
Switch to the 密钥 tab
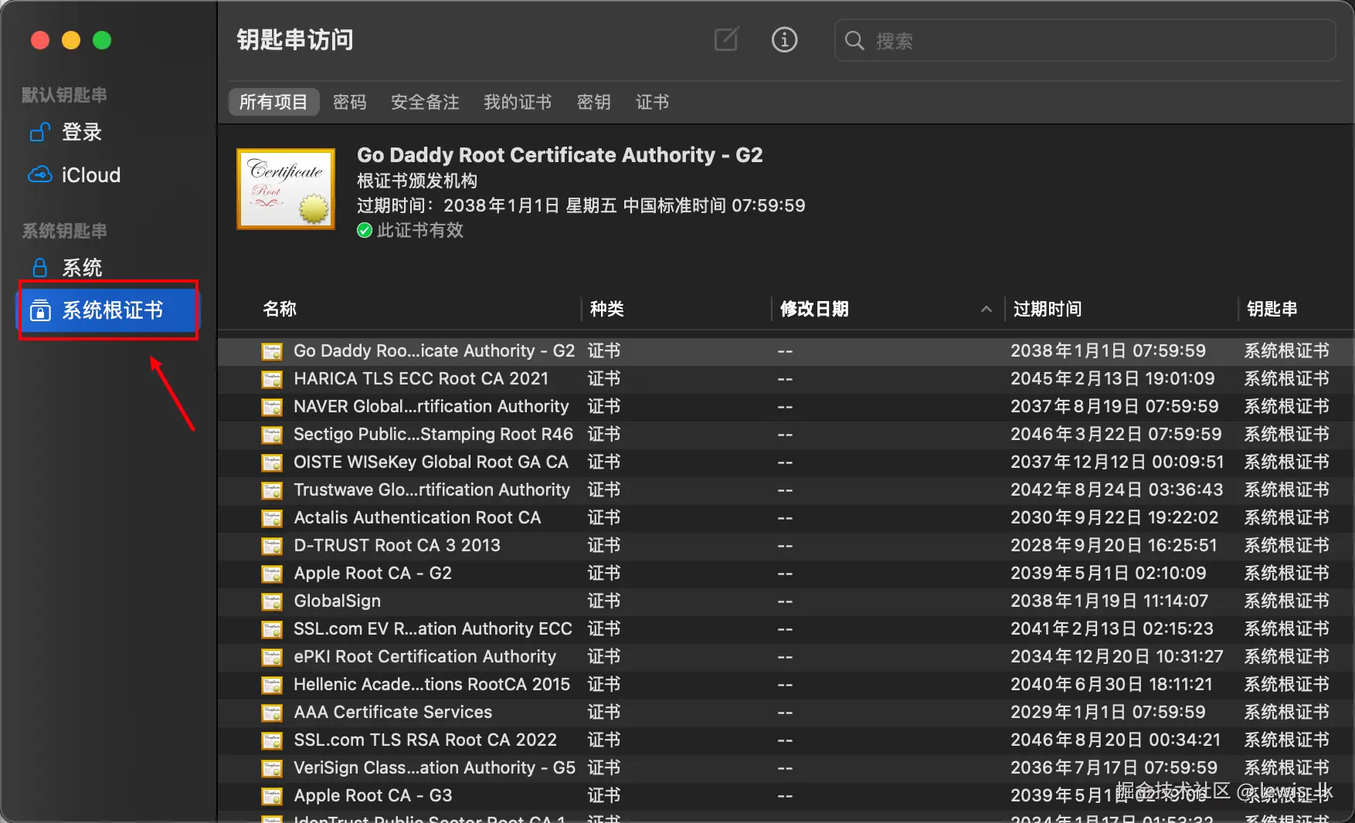(594, 102)
